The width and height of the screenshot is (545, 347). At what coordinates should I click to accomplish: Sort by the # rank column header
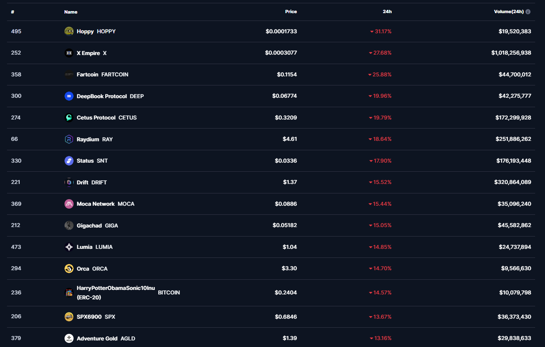13,12
